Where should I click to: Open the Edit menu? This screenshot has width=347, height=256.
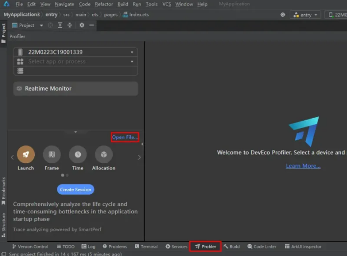pos(31,4)
